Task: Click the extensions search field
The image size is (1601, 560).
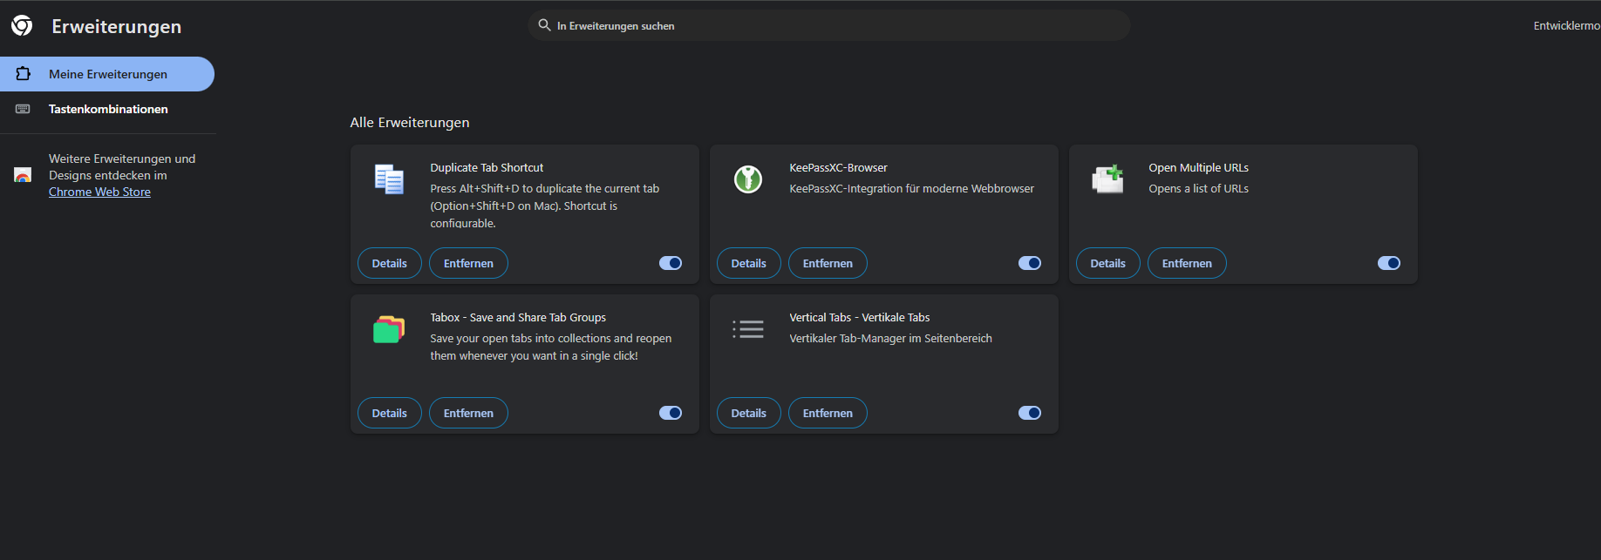Action: (828, 26)
